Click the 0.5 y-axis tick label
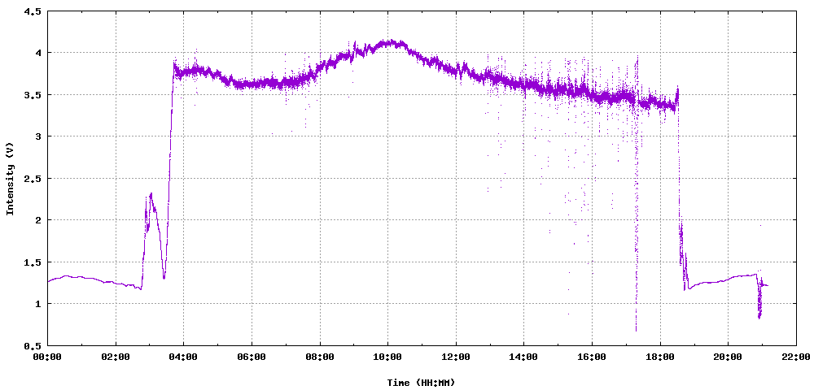 (33, 345)
